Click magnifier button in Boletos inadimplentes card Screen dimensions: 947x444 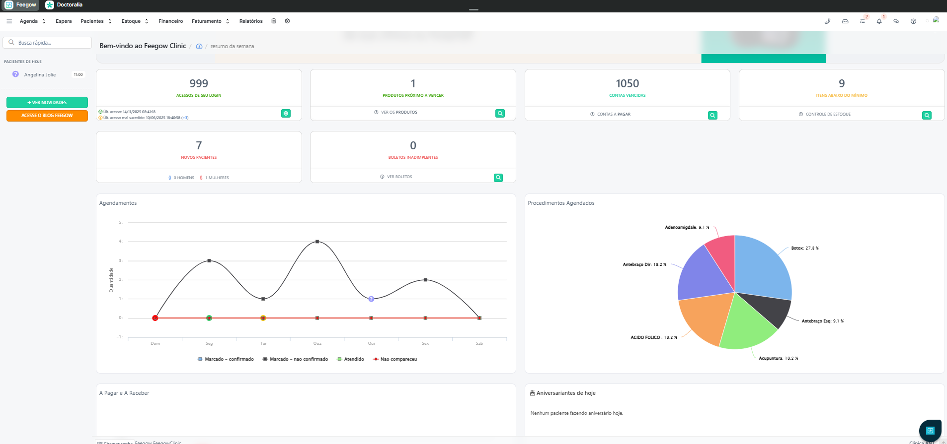[498, 178]
